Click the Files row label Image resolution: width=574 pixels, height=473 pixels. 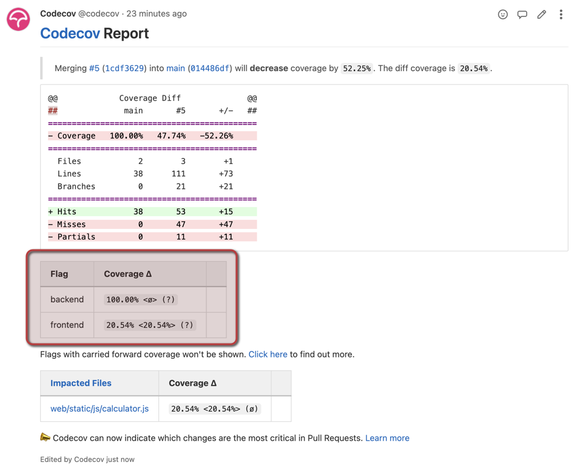tap(69, 161)
